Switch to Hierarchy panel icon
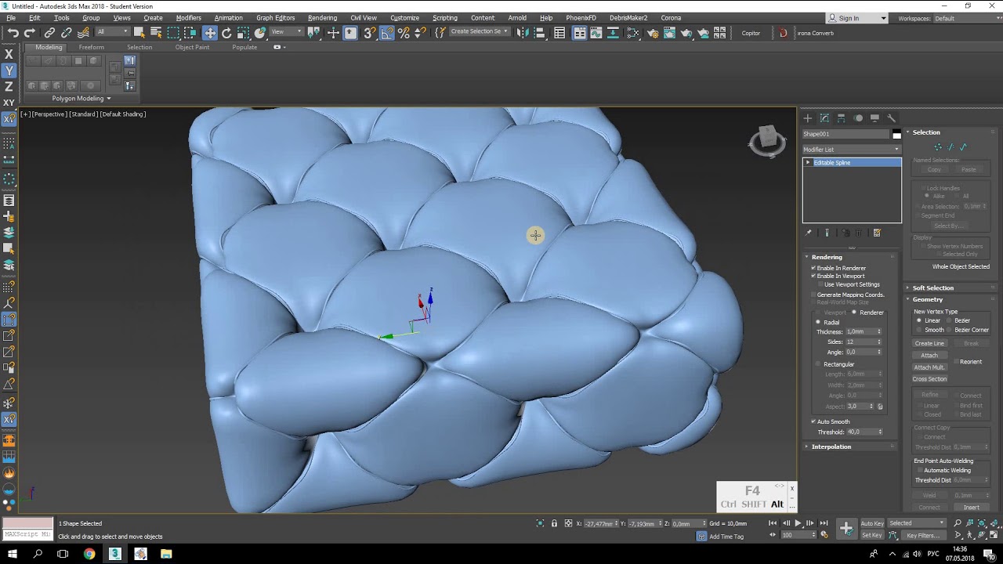The height and width of the screenshot is (564, 1003). 841,118
